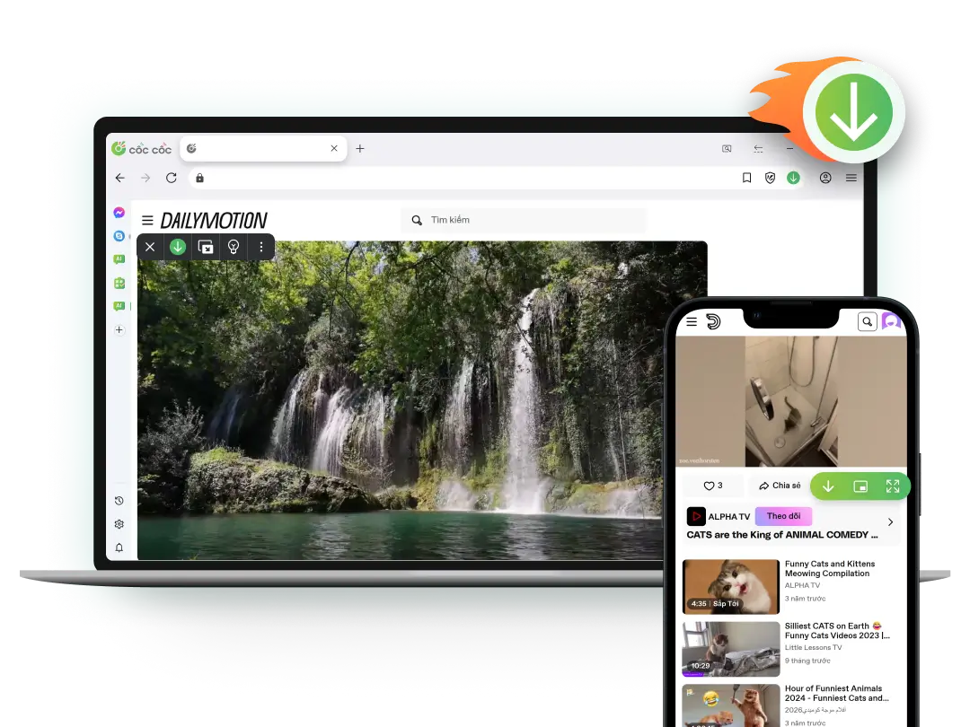
Task: Open Settings via the gear icon
Action: pos(119,524)
